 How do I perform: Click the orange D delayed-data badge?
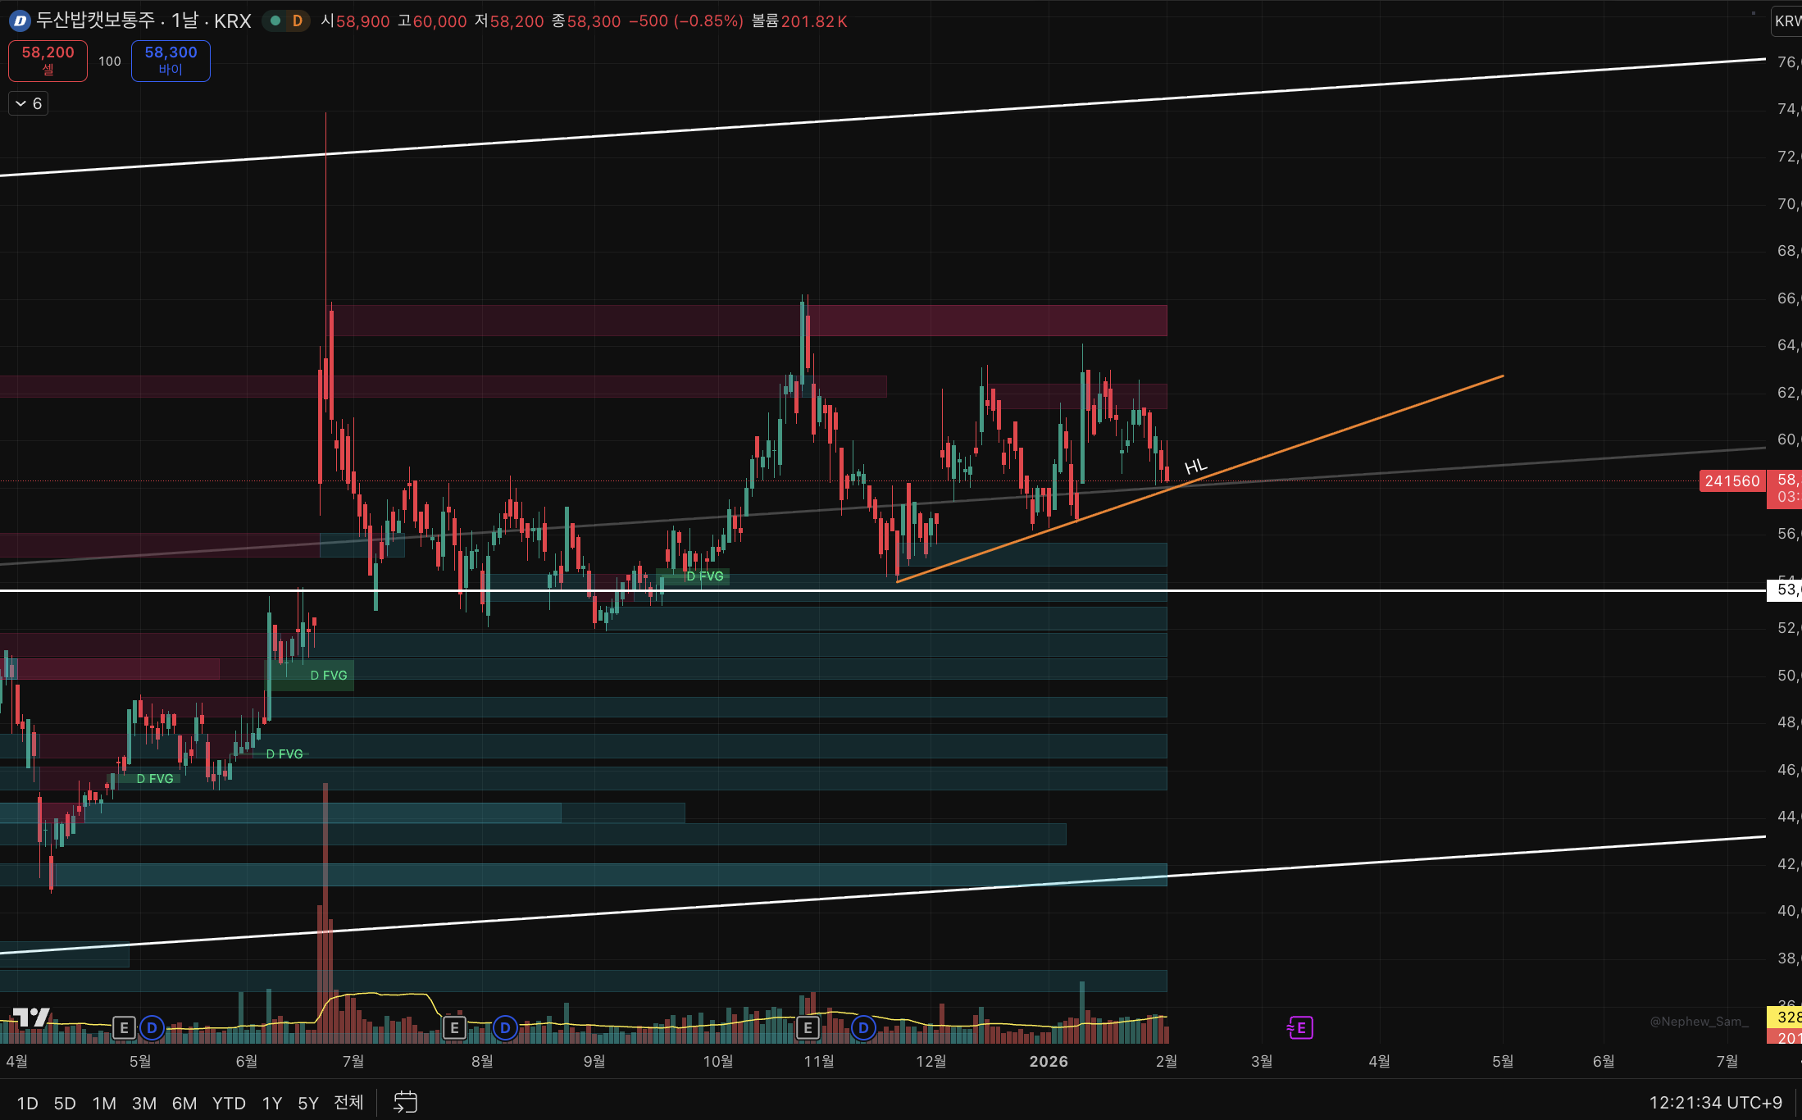(x=298, y=21)
